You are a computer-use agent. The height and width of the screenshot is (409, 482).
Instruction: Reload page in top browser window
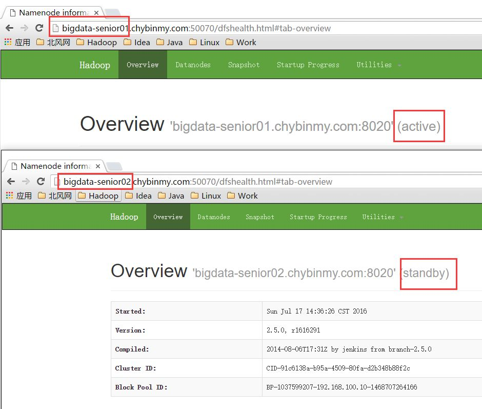click(39, 28)
